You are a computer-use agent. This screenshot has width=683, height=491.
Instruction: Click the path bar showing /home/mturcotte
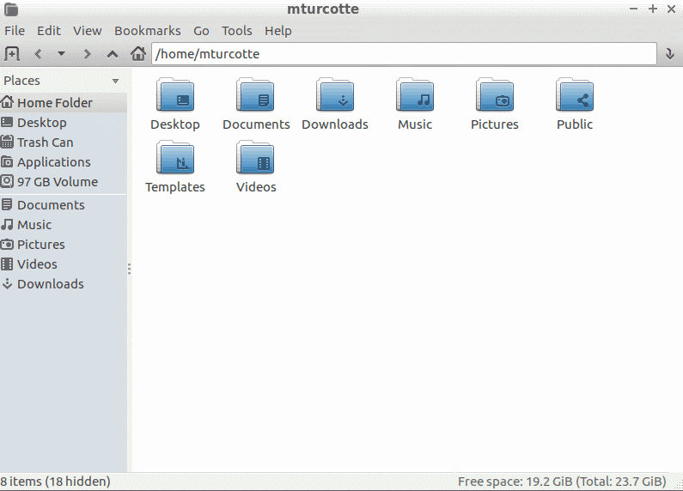pyautogui.click(x=404, y=54)
